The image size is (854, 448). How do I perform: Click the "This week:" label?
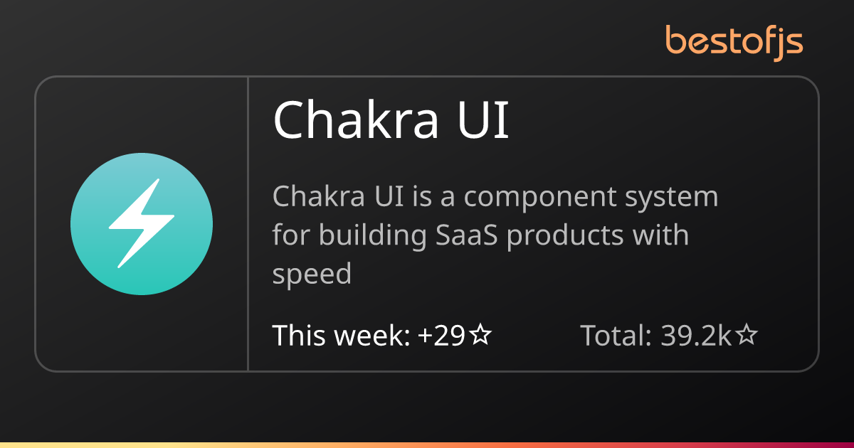point(342,334)
